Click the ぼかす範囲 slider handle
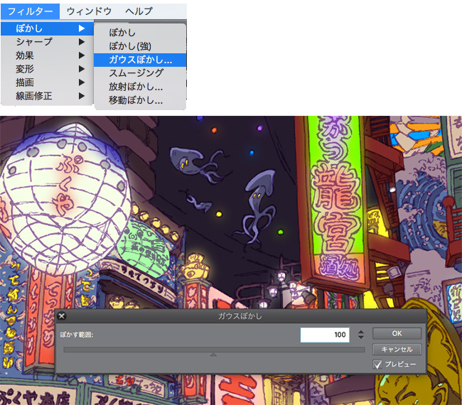The image size is (462, 405). (213, 355)
